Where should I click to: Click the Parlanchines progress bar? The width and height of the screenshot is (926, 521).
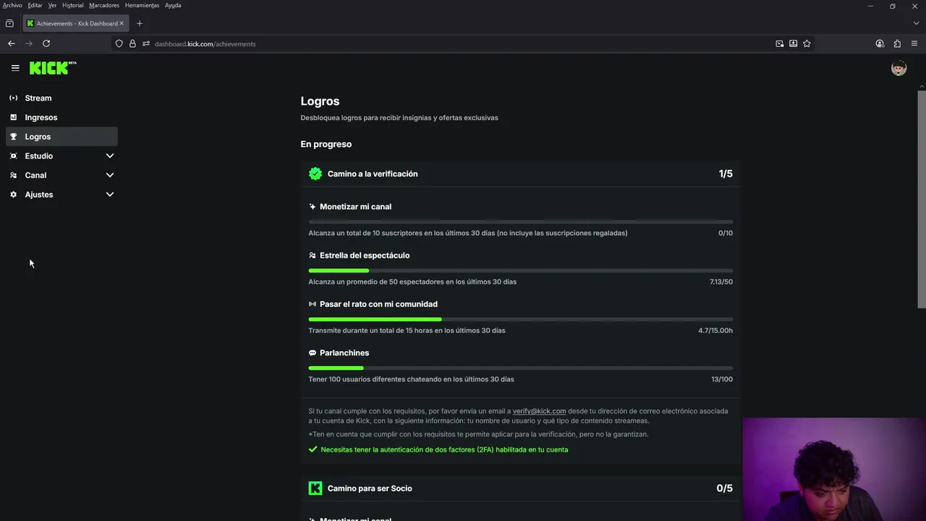coord(520,368)
